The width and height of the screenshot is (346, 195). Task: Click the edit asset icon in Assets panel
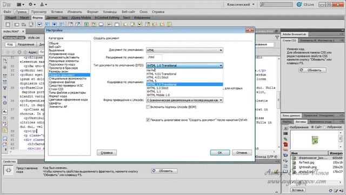(336, 190)
